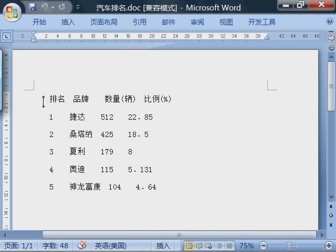Open the 审阅 ribbon tab
Screen dimensions: 336x252
pyautogui.click(x=197, y=22)
